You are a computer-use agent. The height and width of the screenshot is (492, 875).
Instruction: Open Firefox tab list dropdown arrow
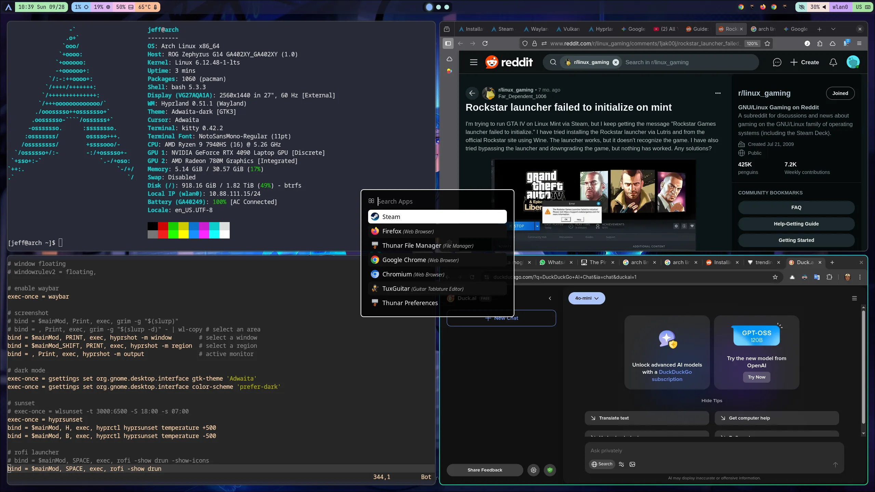833,29
